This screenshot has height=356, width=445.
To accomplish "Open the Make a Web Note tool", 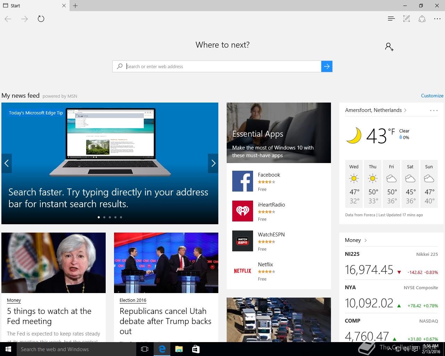I will pos(406,19).
